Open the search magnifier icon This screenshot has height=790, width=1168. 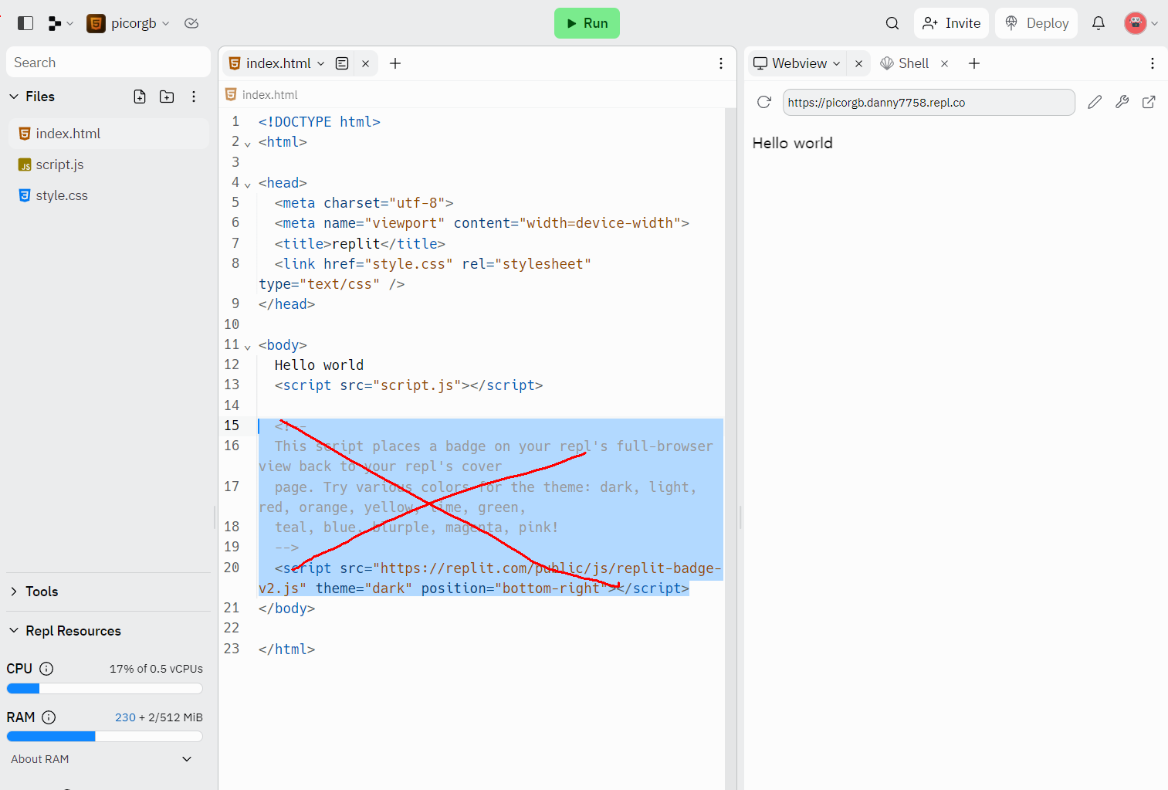892,23
